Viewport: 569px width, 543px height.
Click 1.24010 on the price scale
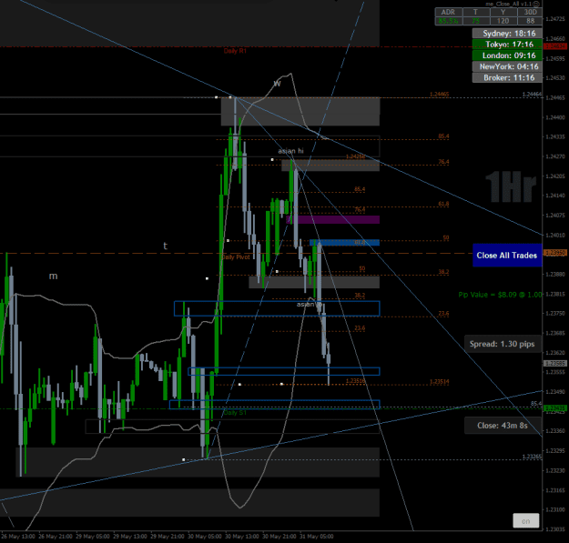point(555,236)
